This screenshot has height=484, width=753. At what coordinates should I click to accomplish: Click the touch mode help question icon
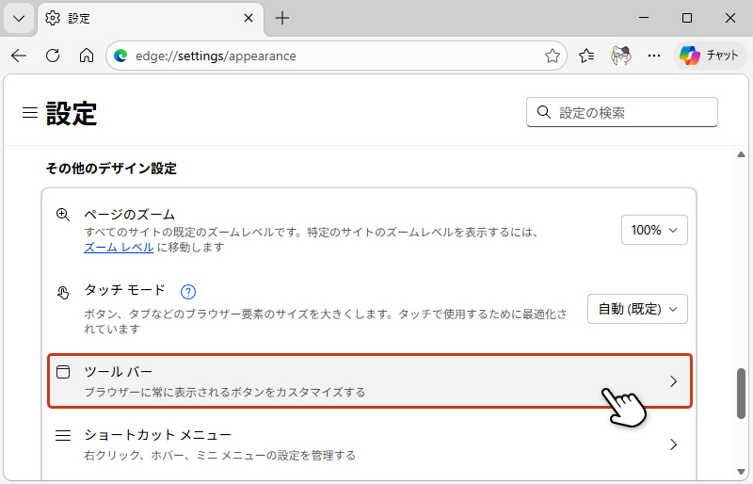coord(187,291)
